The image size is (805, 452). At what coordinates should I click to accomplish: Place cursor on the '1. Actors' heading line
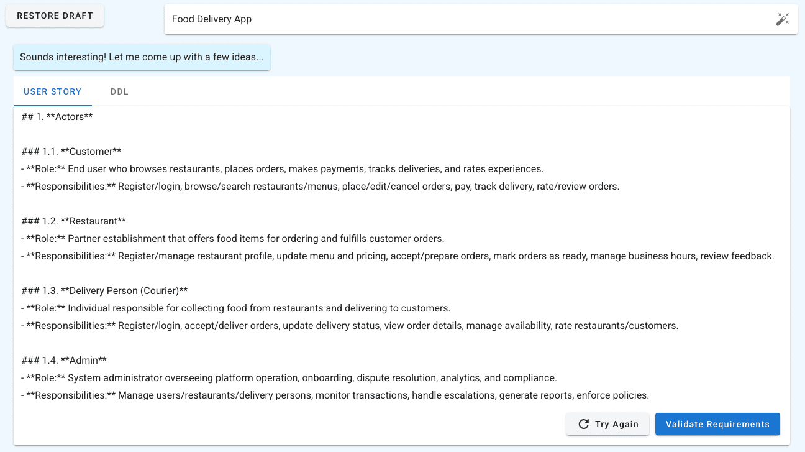[x=57, y=117]
